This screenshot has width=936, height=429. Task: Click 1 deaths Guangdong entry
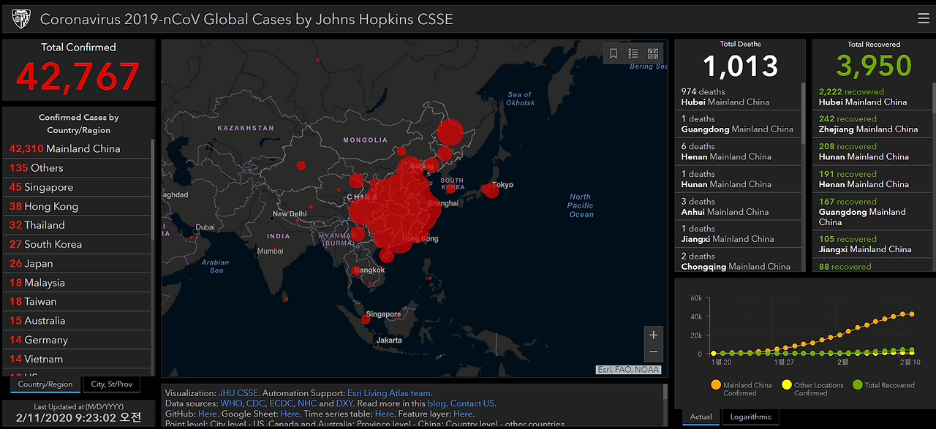(x=738, y=124)
